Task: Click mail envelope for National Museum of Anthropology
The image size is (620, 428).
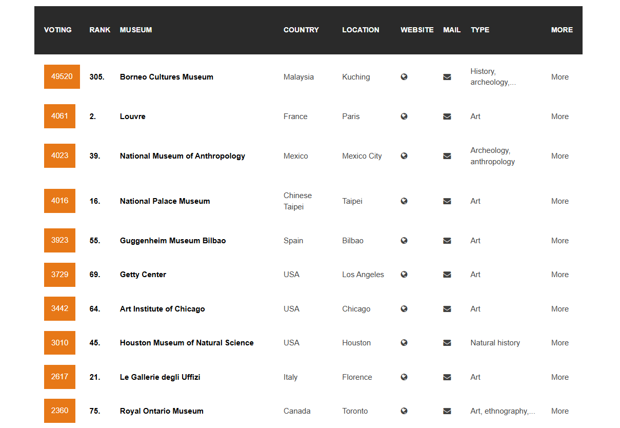Action: pos(447,156)
